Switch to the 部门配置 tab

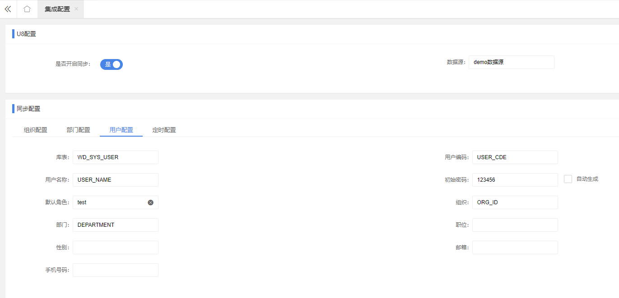pos(78,130)
